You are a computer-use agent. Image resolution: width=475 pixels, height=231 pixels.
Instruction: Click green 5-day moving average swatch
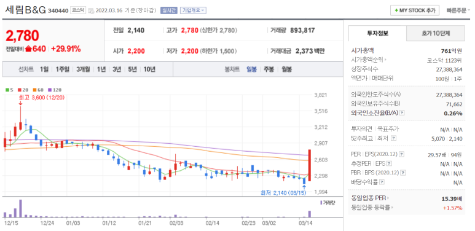(x=7, y=90)
